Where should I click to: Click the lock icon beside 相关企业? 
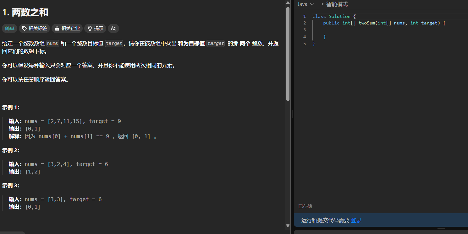tap(57, 29)
